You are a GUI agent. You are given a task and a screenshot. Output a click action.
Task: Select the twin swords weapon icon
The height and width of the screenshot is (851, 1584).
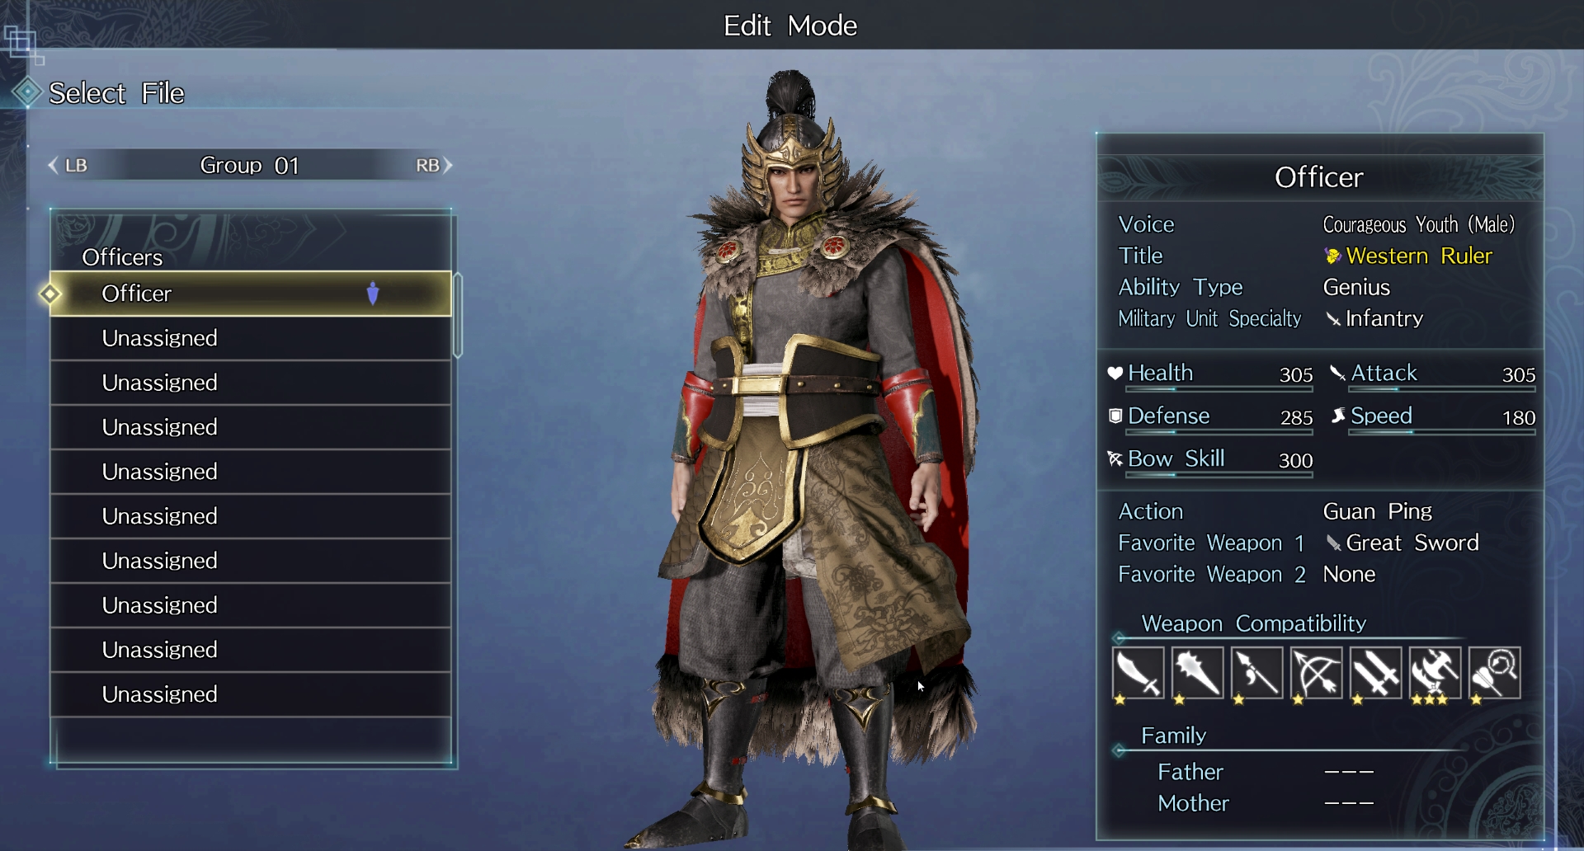pyautogui.click(x=1376, y=673)
